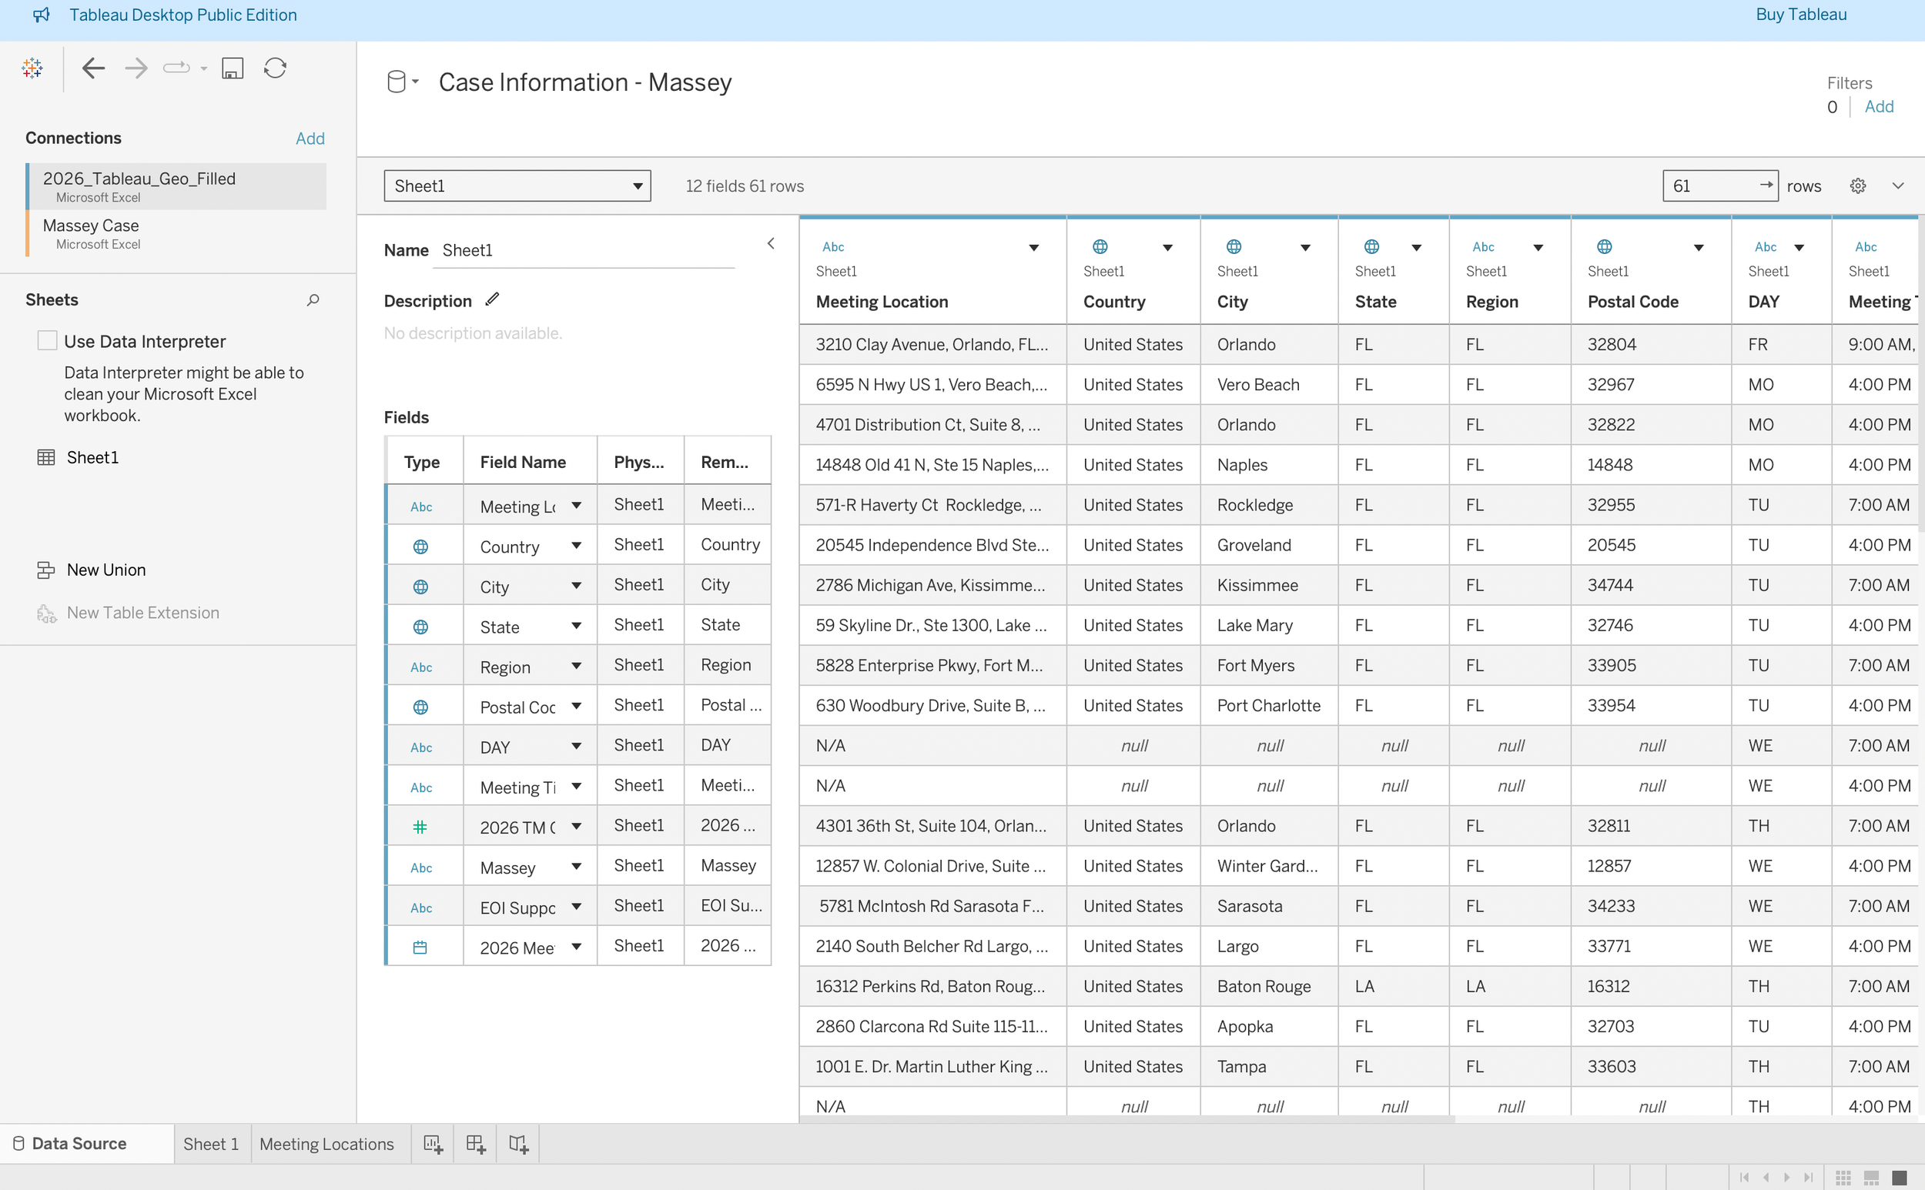Click the Tableau start page logo icon

(x=32, y=69)
